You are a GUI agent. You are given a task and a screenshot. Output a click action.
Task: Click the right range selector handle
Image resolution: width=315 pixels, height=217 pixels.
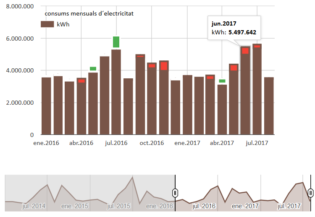coord(311,193)
